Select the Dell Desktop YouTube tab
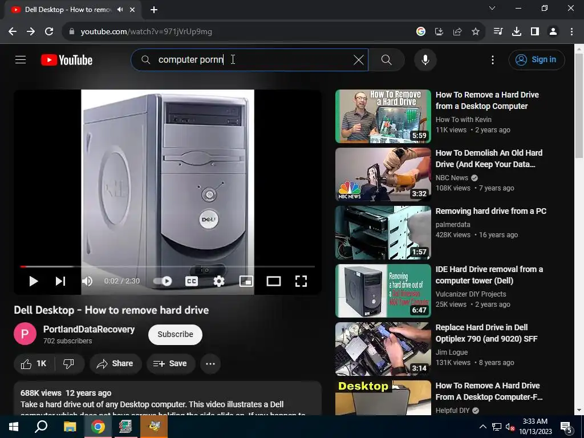584x438 pixels. point(68,10)
